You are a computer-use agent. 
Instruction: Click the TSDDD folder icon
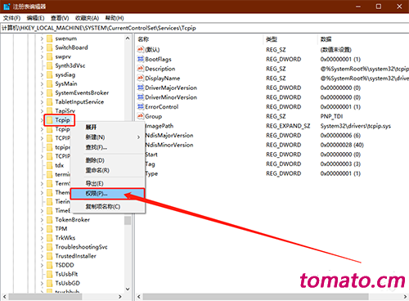coord(49,265)
